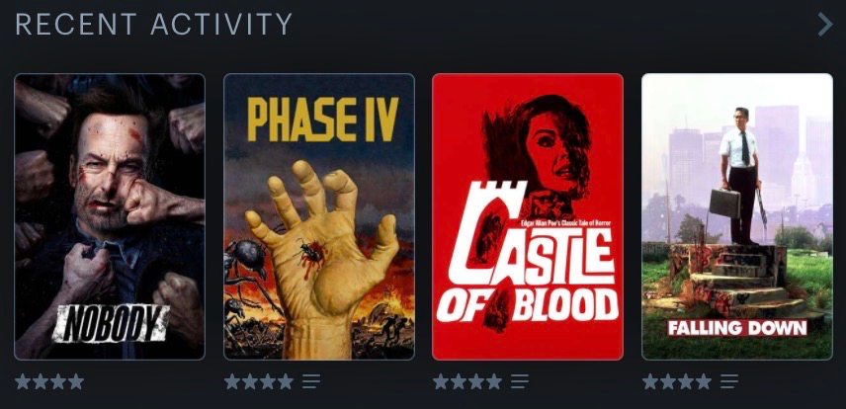This screenshot has width=846, height=409.
Task: Open the Recent Activity section heading
Action: click(x=154, y=25)
